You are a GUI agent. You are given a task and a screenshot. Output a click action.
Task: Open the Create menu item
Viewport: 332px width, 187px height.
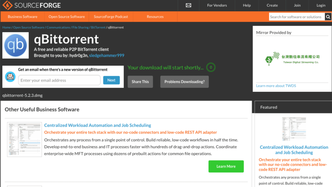[x=272, y=5]
